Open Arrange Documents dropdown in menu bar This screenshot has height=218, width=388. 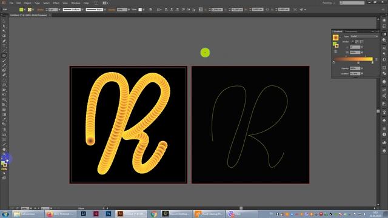tap(105, 3)
